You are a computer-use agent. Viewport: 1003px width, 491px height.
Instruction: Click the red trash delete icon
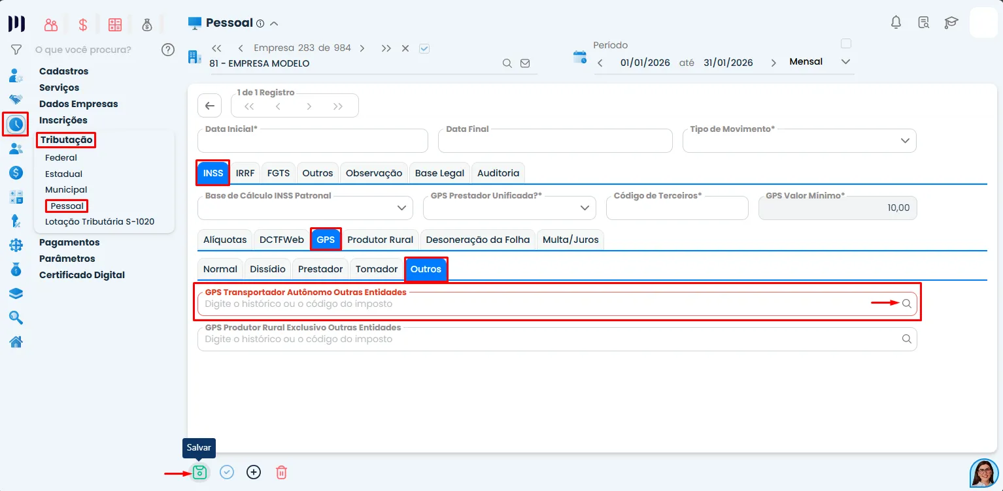click(x=281, y=472)
